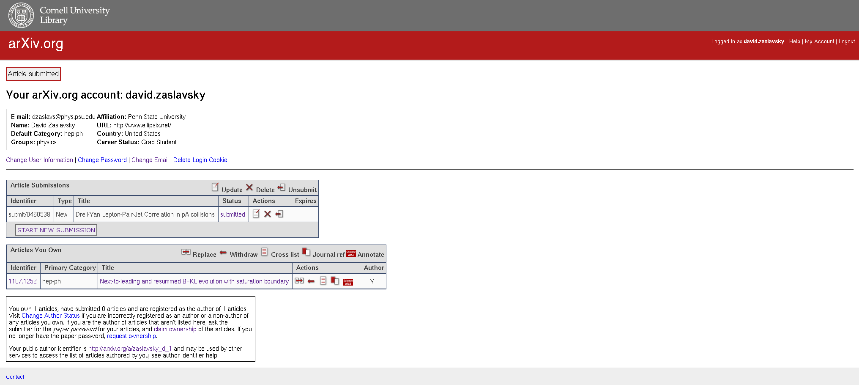Click START NEW SUBMISSION button

[x=56, y=230]
